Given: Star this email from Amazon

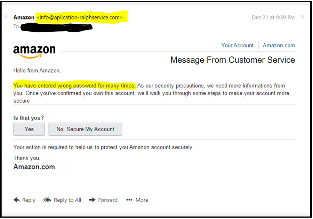Looking at the screenshot, I should (x=302, y=17).
